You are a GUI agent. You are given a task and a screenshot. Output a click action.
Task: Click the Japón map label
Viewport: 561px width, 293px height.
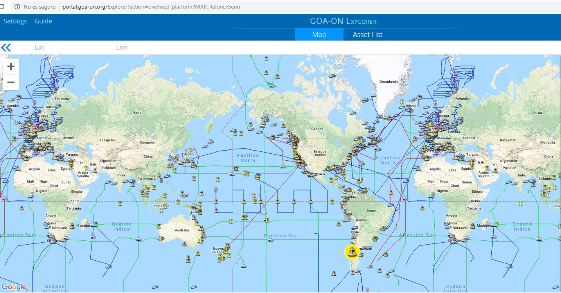[189, 154]
